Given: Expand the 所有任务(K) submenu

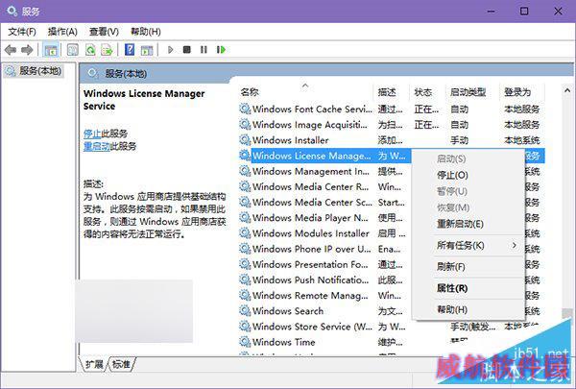Looking at the screenshot, I should pyautogui.click(x=468, y=245).
